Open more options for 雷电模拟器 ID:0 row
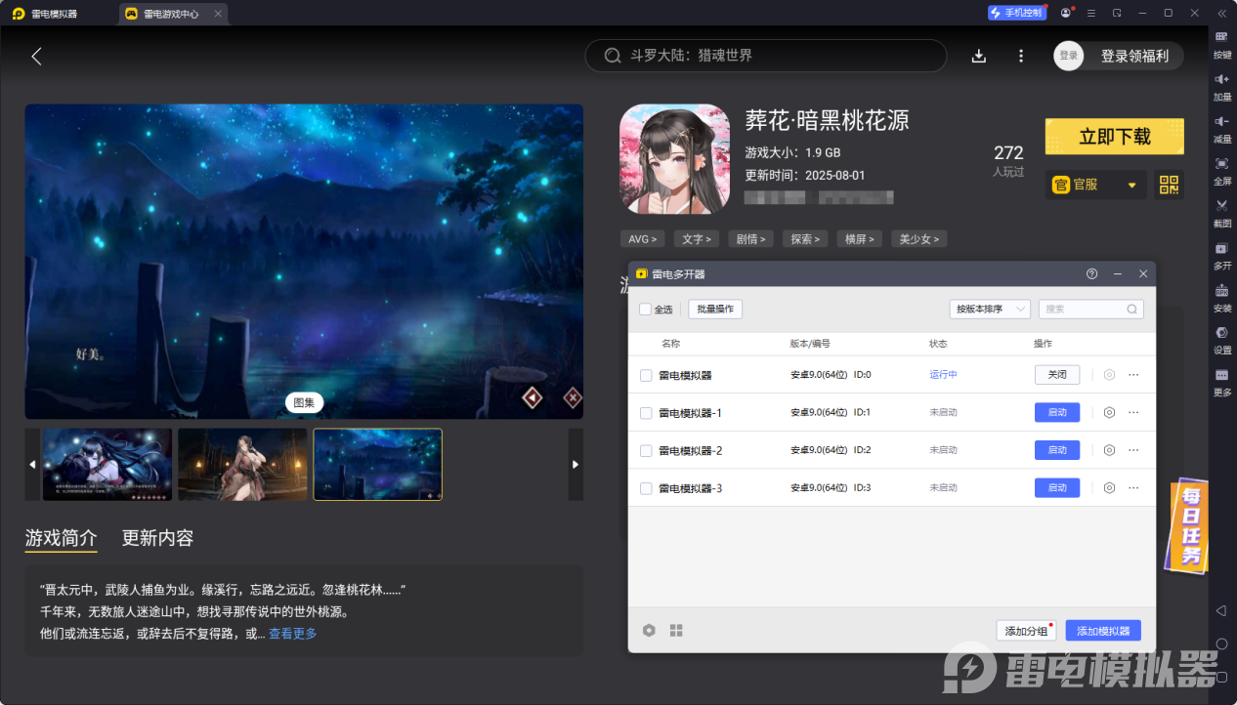The height and width of the screenshot is (705, 1237). click(1133, 374)
